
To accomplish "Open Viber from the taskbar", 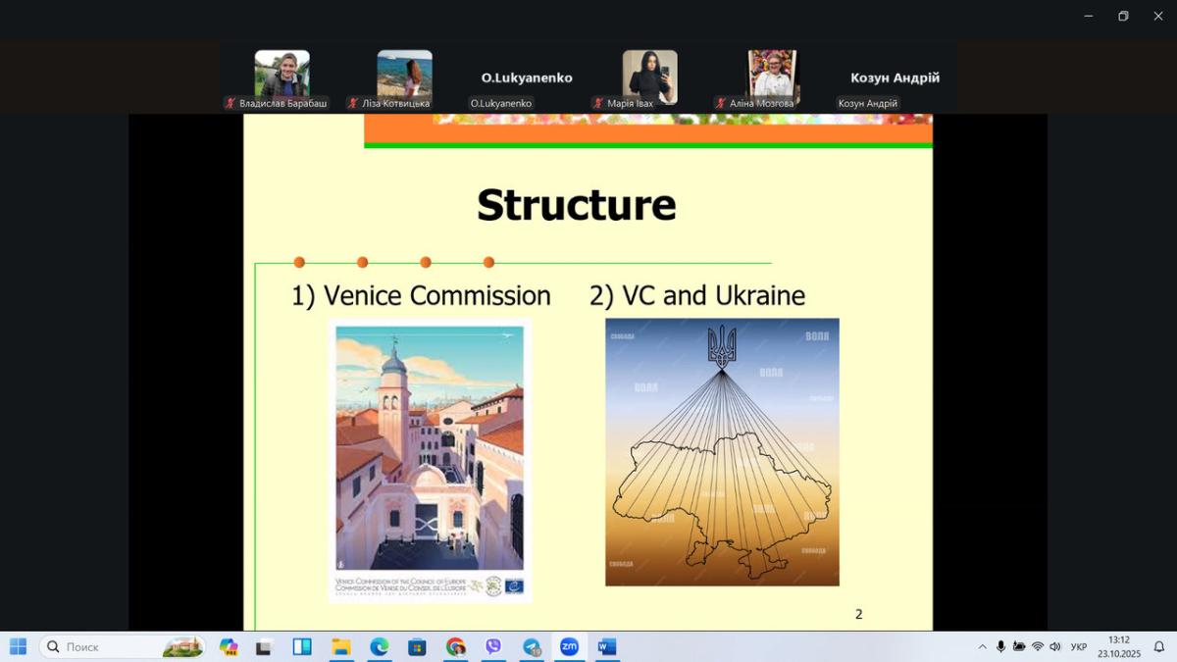I will click(x=492, y=646).
